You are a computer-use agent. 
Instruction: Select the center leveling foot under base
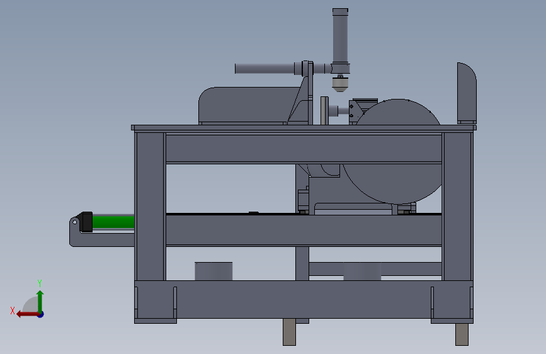point(289,332)
